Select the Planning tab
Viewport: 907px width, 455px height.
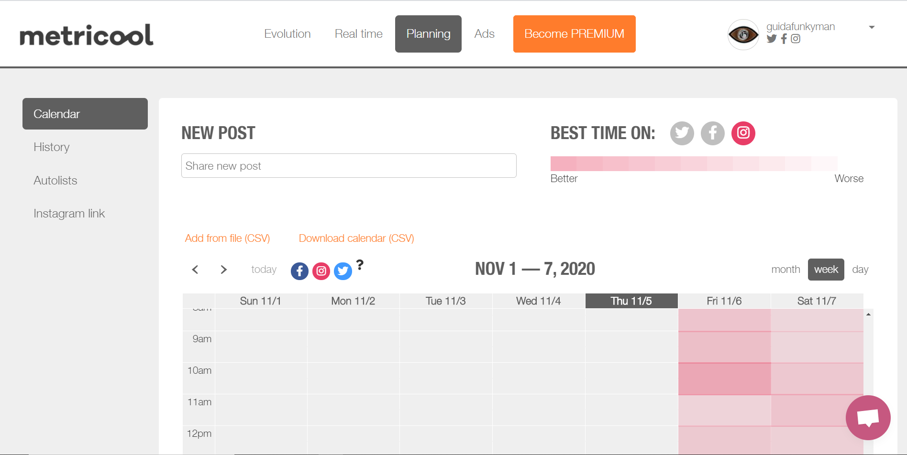click(x=428, y=34)
